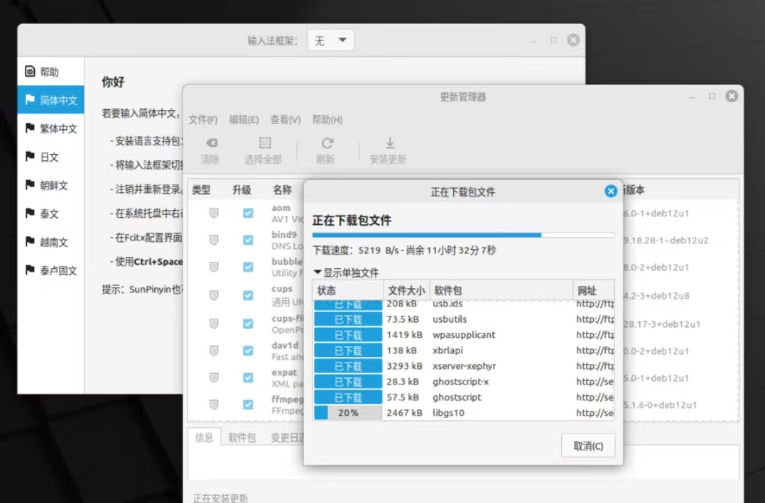Select 繁体中文 in language sidebar
Screen dimensions: 765x503
click(x=50, y=128)
